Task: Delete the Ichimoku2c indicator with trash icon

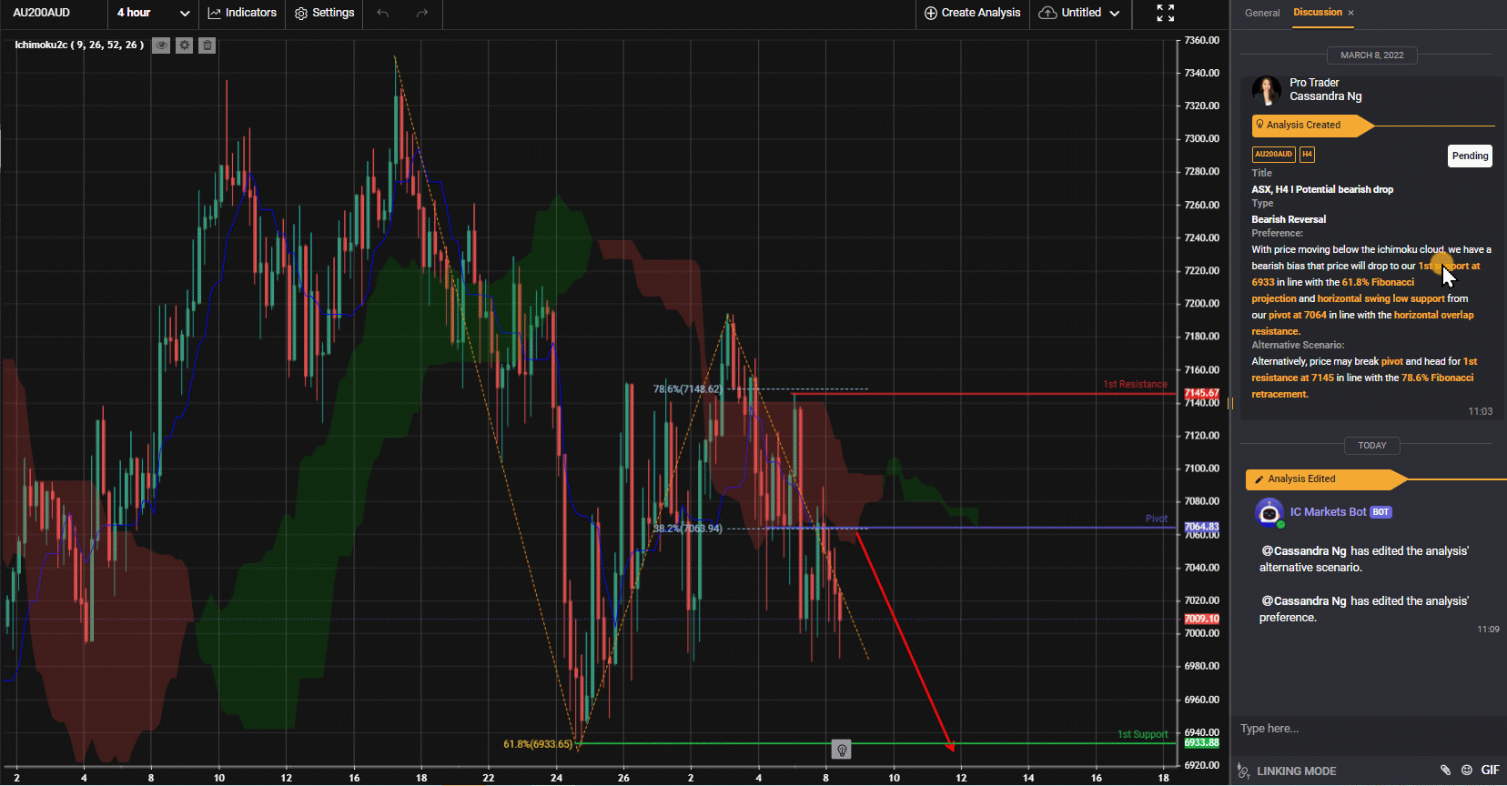Action: click(x=207, y=45)
